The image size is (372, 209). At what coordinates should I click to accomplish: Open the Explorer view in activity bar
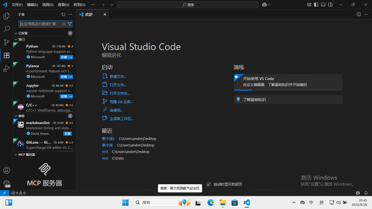pos(7,16)
